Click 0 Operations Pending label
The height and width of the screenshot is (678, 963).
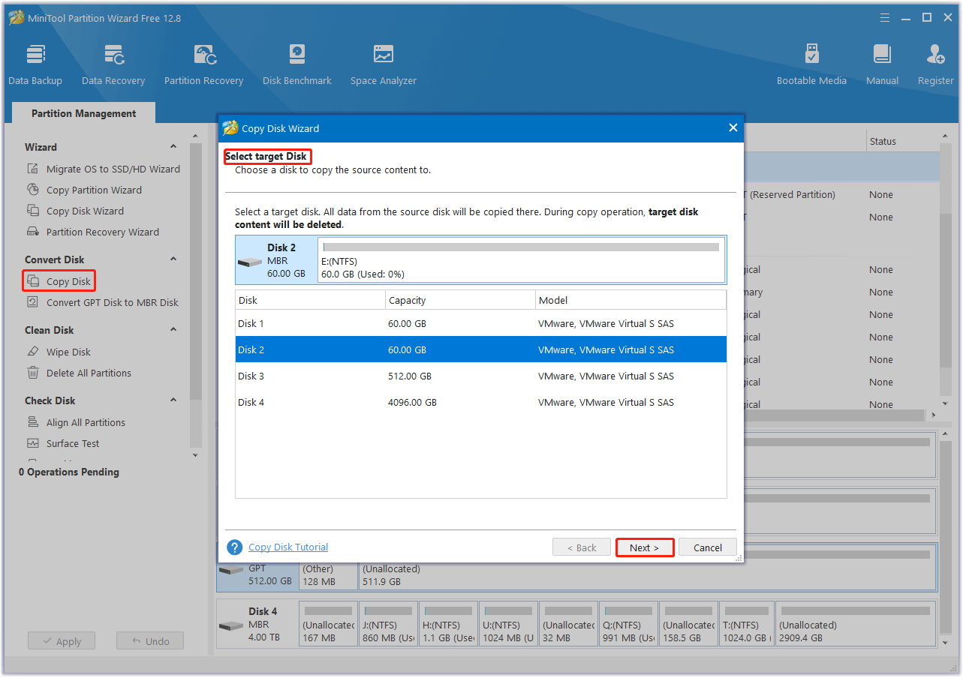(69, 472)
